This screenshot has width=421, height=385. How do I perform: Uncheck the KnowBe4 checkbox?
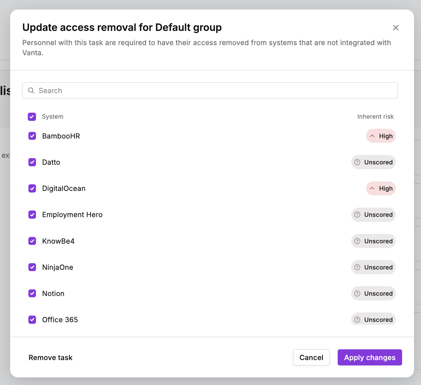(x=32, y=241)
